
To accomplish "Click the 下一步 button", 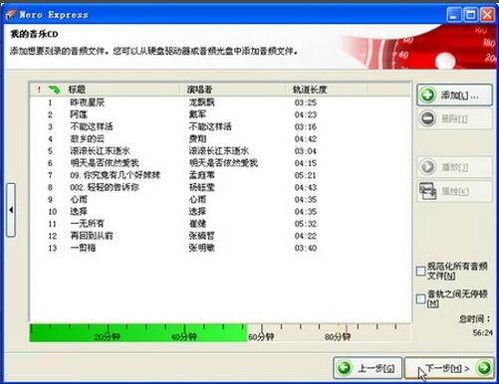I will pos(449,368).
